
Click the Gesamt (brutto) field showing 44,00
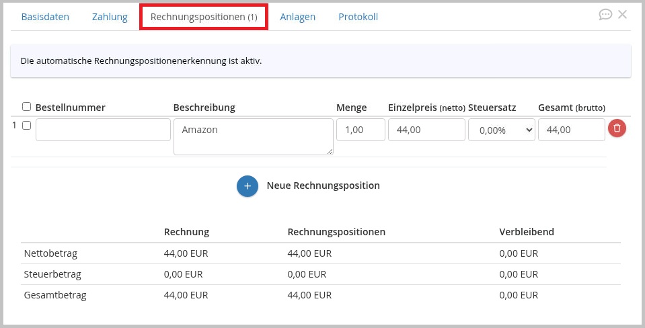(x=572, y=130)
